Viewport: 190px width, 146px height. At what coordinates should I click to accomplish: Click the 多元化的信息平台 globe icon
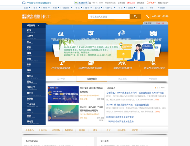pos(153,63)
